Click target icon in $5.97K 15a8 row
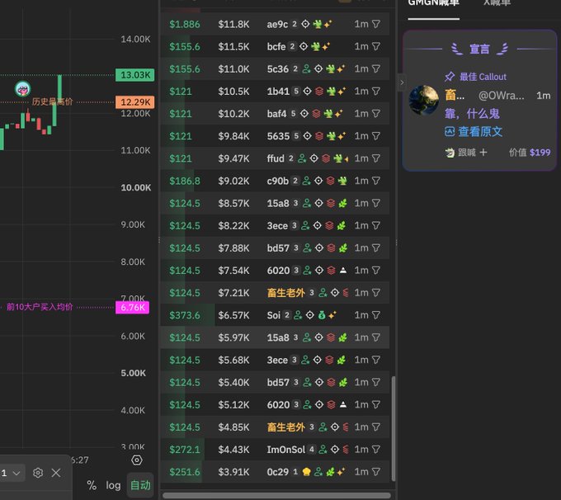Image resolution: width=561 pixels, height=500 pixels. (318, 337)
